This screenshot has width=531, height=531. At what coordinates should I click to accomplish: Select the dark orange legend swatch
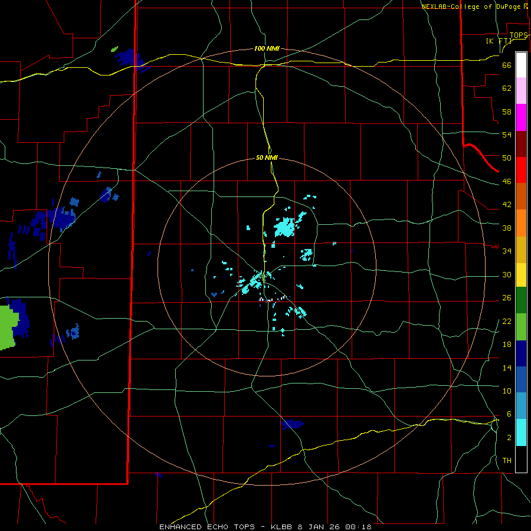click(x=521, y=196)
